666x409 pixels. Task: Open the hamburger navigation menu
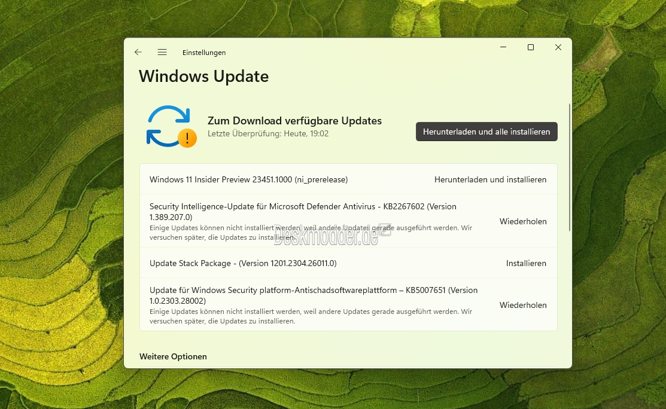162,52
